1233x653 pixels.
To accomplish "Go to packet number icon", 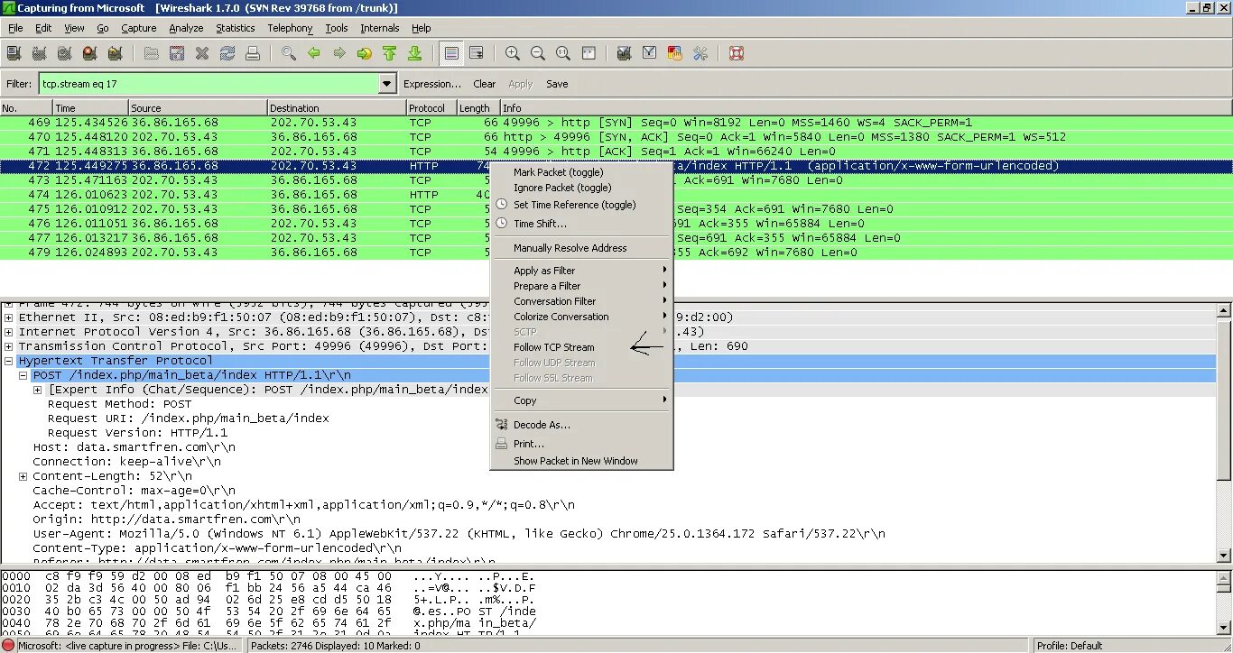I will (365, 53).
